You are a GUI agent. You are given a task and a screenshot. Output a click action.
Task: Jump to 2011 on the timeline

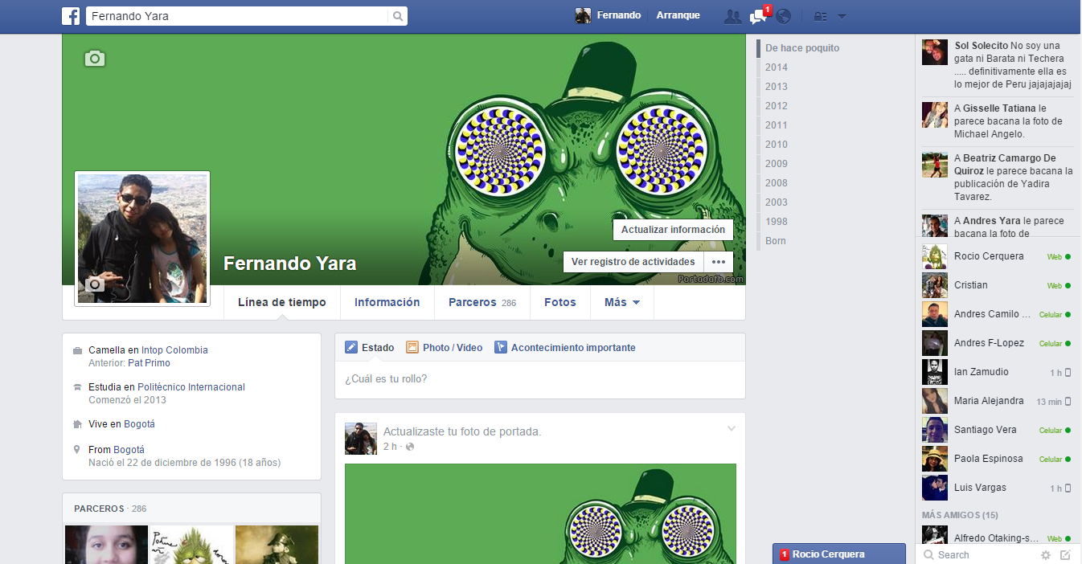[x=777, y=125]
